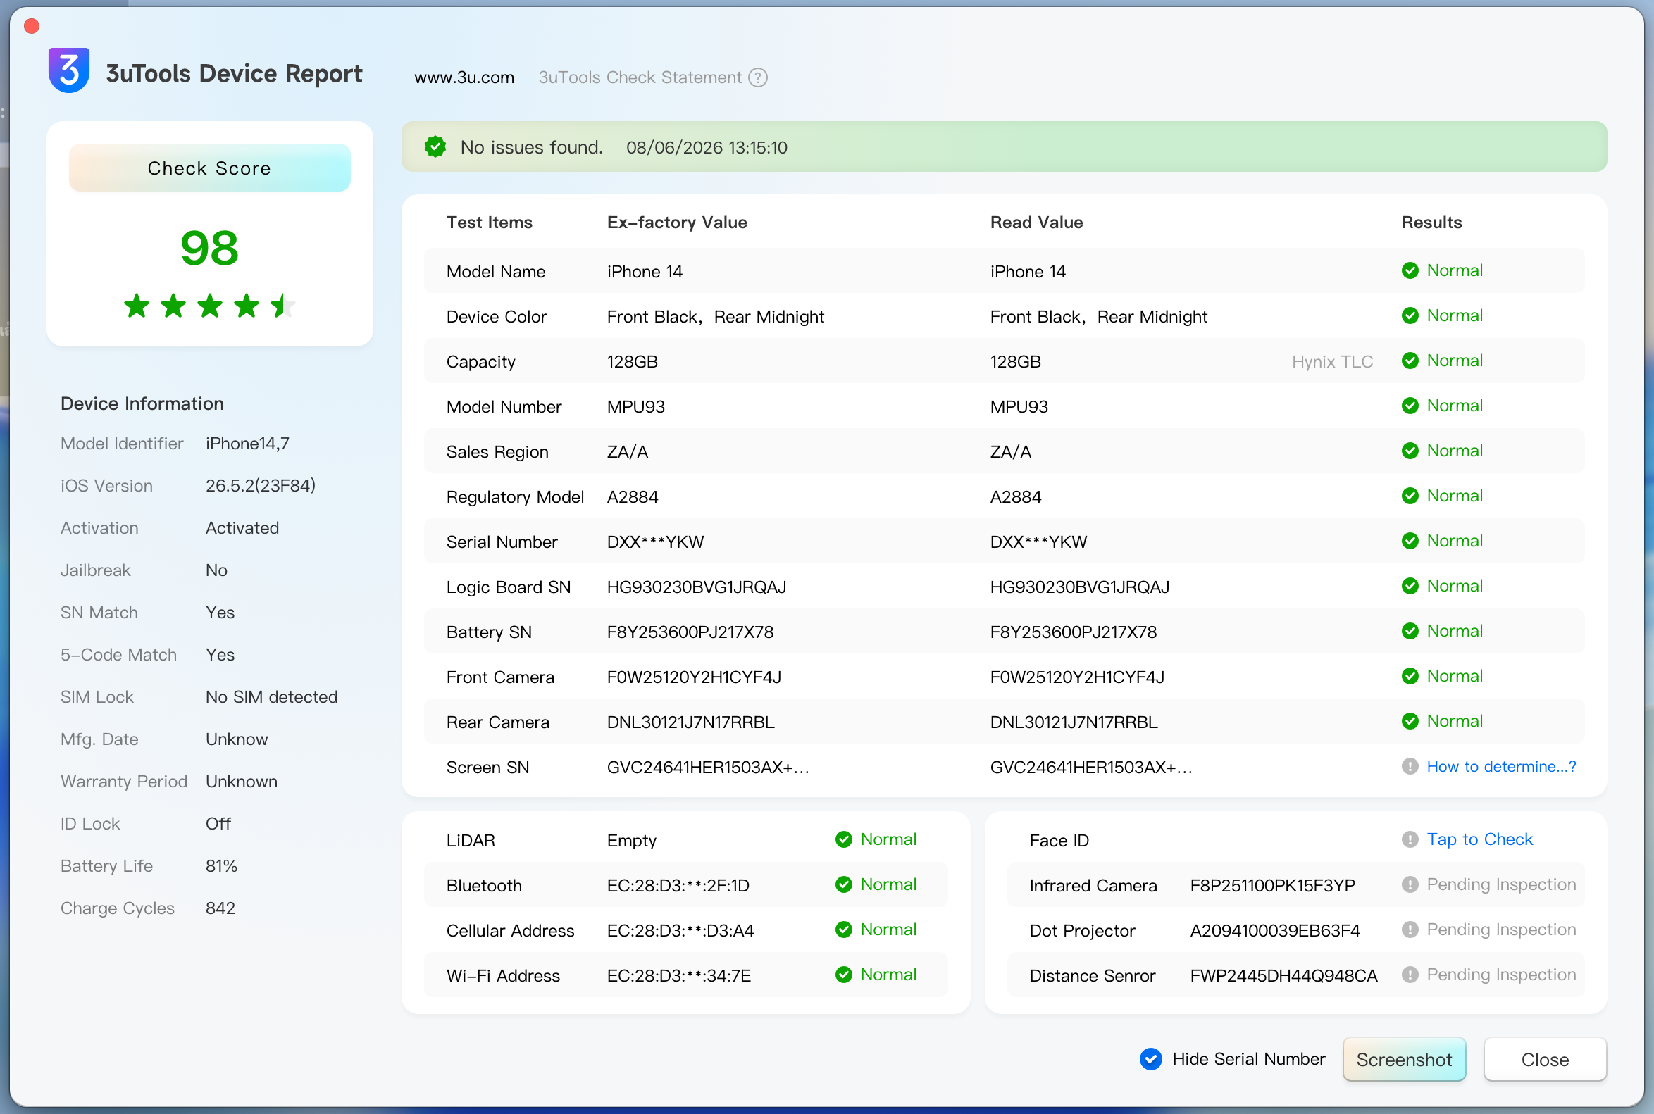Click the green check icon for Bluetooth

coord(844,884)
